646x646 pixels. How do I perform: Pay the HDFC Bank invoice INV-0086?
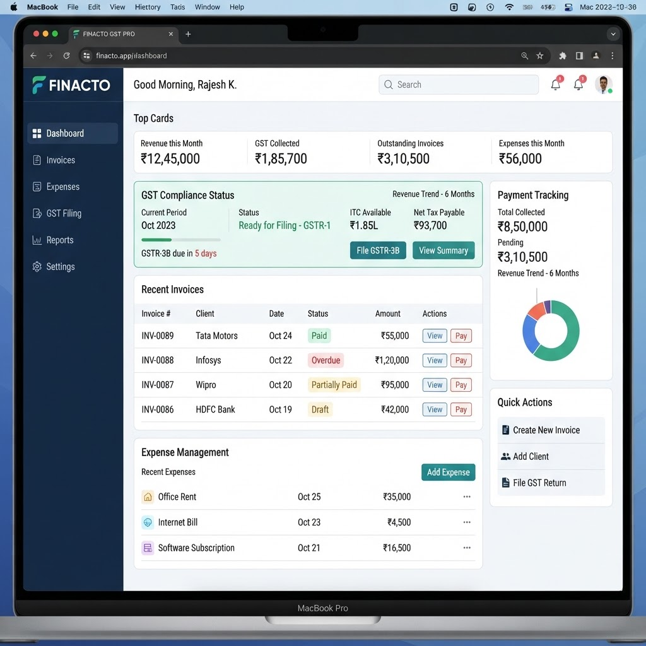click(x=461, y=409)
